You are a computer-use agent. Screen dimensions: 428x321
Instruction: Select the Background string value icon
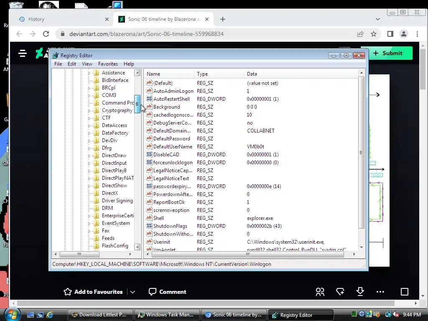149,107
